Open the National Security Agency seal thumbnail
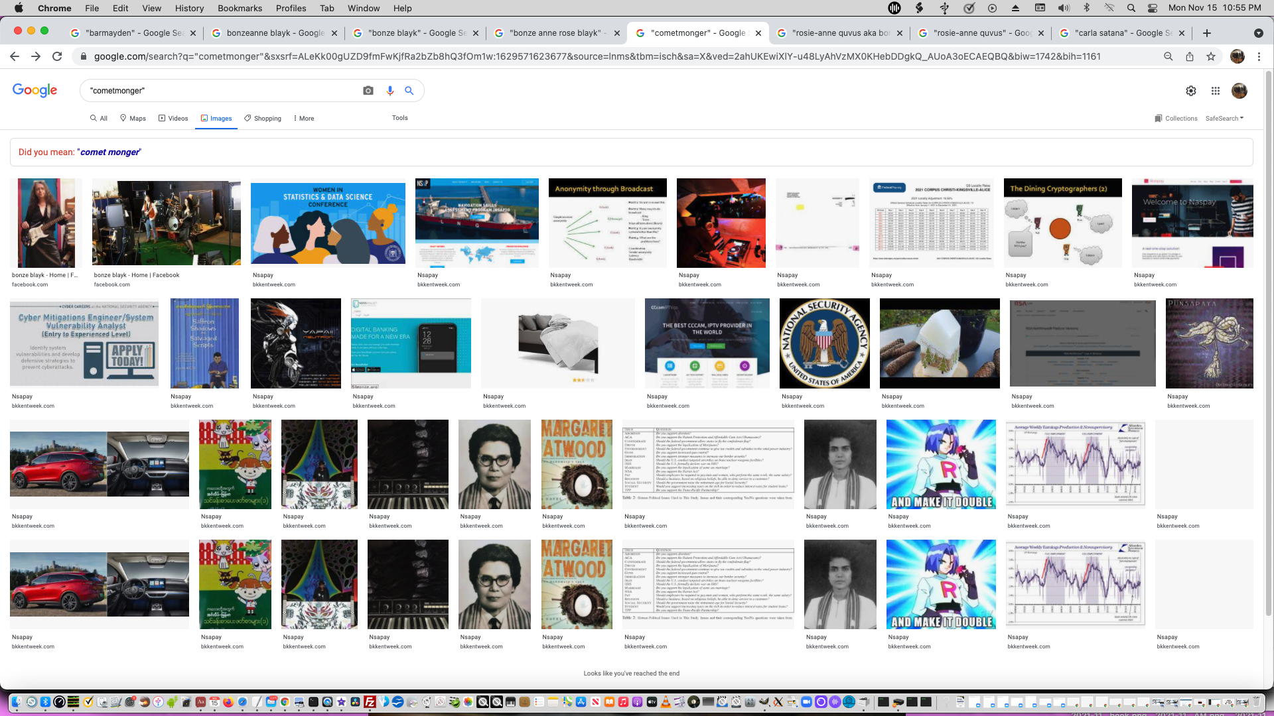The width and height of the screenshot is (1274, 716). 824,343
